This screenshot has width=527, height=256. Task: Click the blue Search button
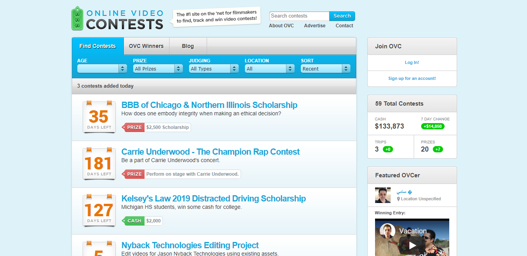342,16
